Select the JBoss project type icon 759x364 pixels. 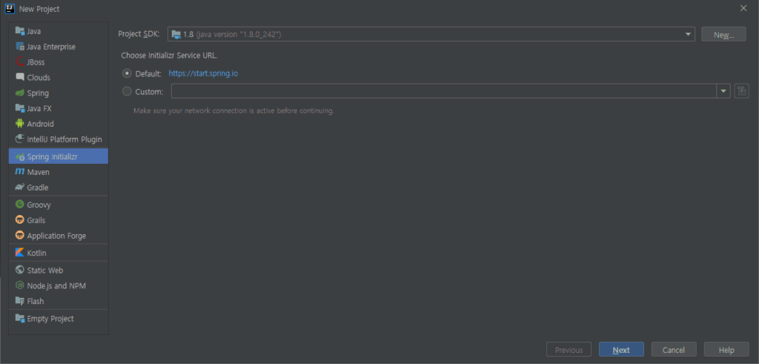pyautogui.click(x=20, y=62)
